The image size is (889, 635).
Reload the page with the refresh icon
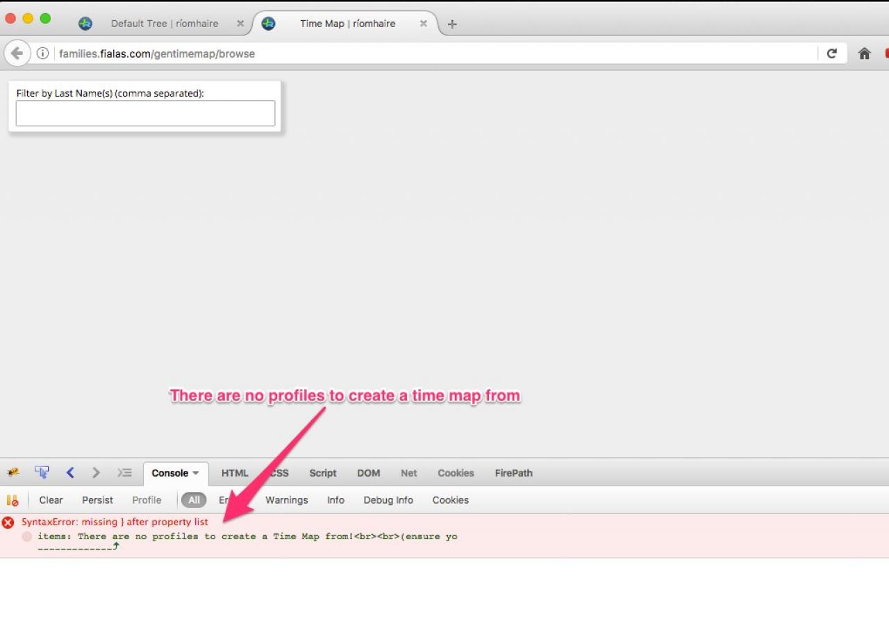click(831, 53)
